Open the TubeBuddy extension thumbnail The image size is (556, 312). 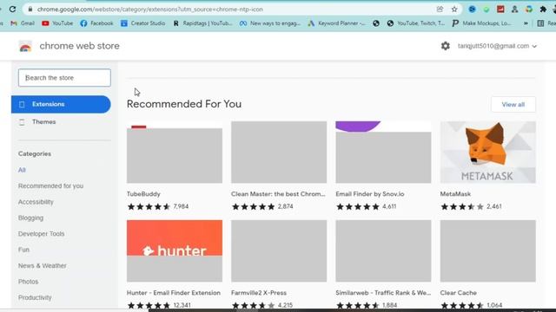pyautogui.click(x=175, y=153)
